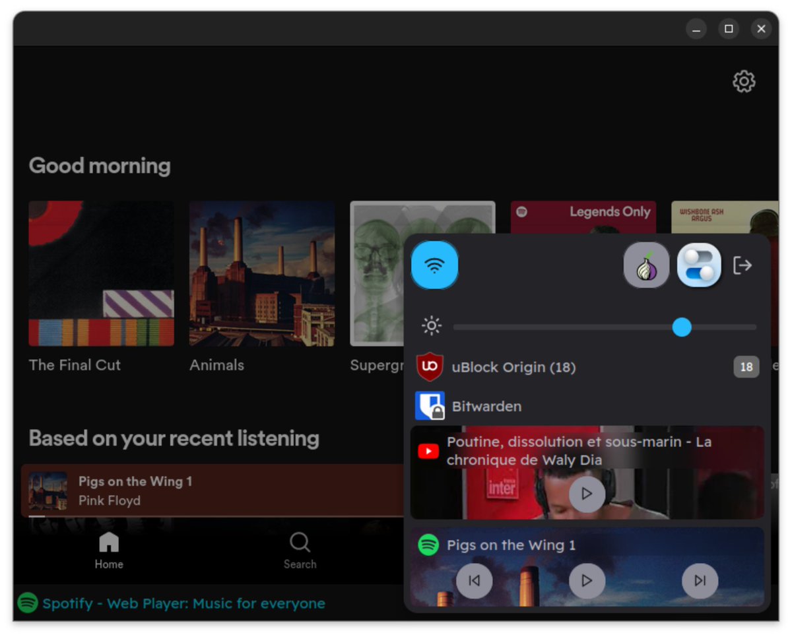Image resolution: width=792 pixels, height=637 pixels.
Task: Click the Good morning heading
Action: [100, 165]
